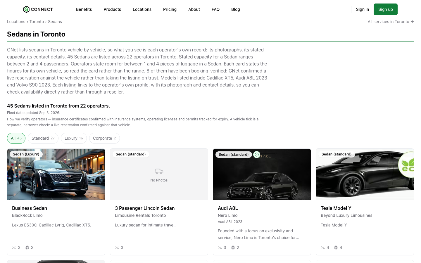This screenshot has width=421, height=263.
Task: Click the Sedan (Luxury) tag on Business Sedan
Action: click(x=26, y=154)
